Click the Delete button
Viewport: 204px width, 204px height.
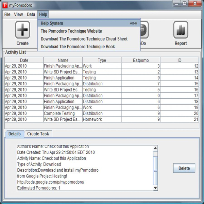point(184,168)
